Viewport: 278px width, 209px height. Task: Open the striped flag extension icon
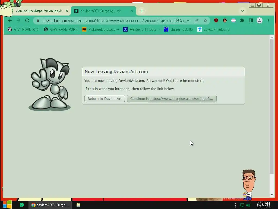[233, 20]
